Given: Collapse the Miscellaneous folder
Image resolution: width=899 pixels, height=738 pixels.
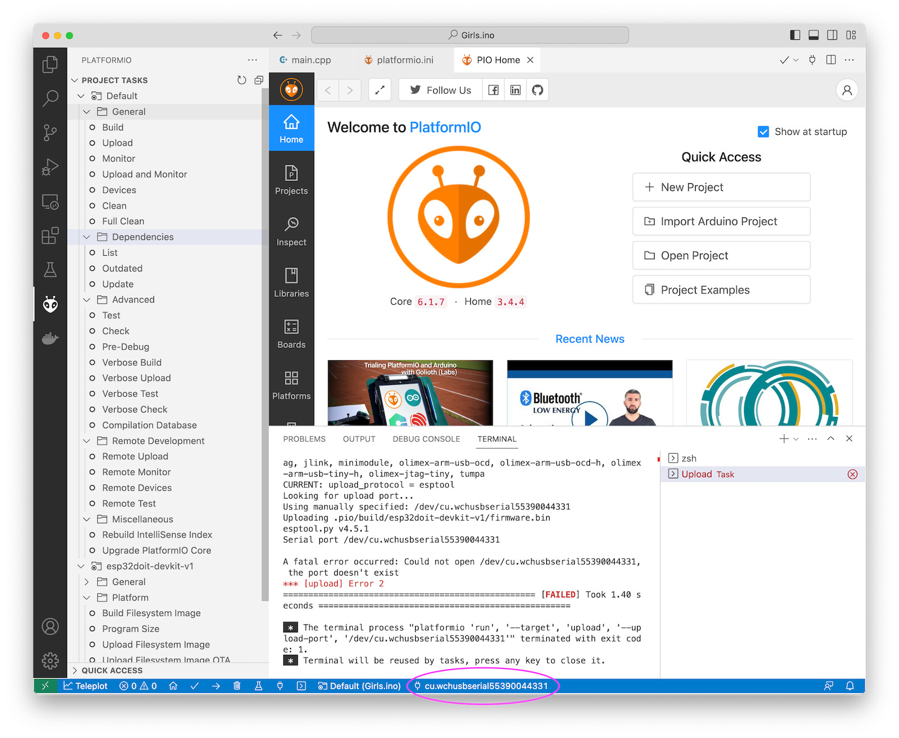Looking at the screenshot, I should [x=87, y=519].
